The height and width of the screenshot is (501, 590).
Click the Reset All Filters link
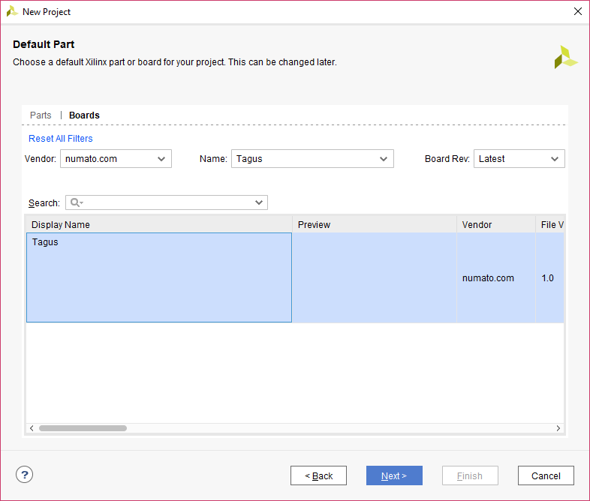tap(61, 139)
